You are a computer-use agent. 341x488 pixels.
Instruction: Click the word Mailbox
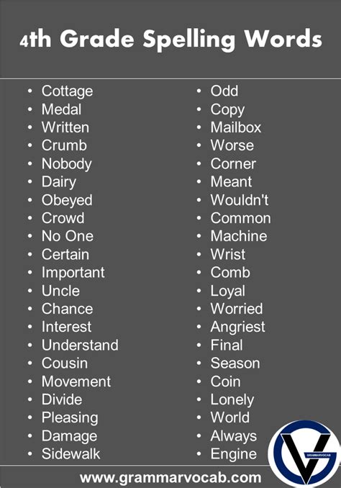coord(236,127)
